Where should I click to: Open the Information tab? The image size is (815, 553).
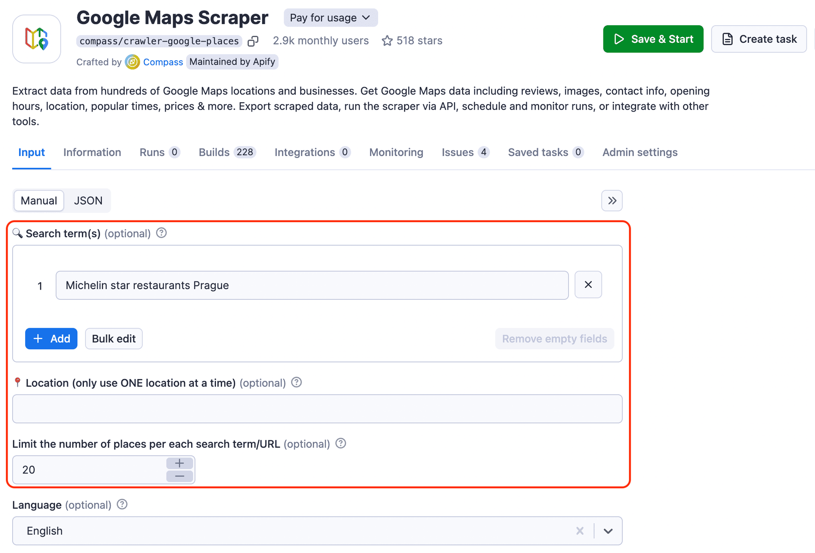click(92, 152)
